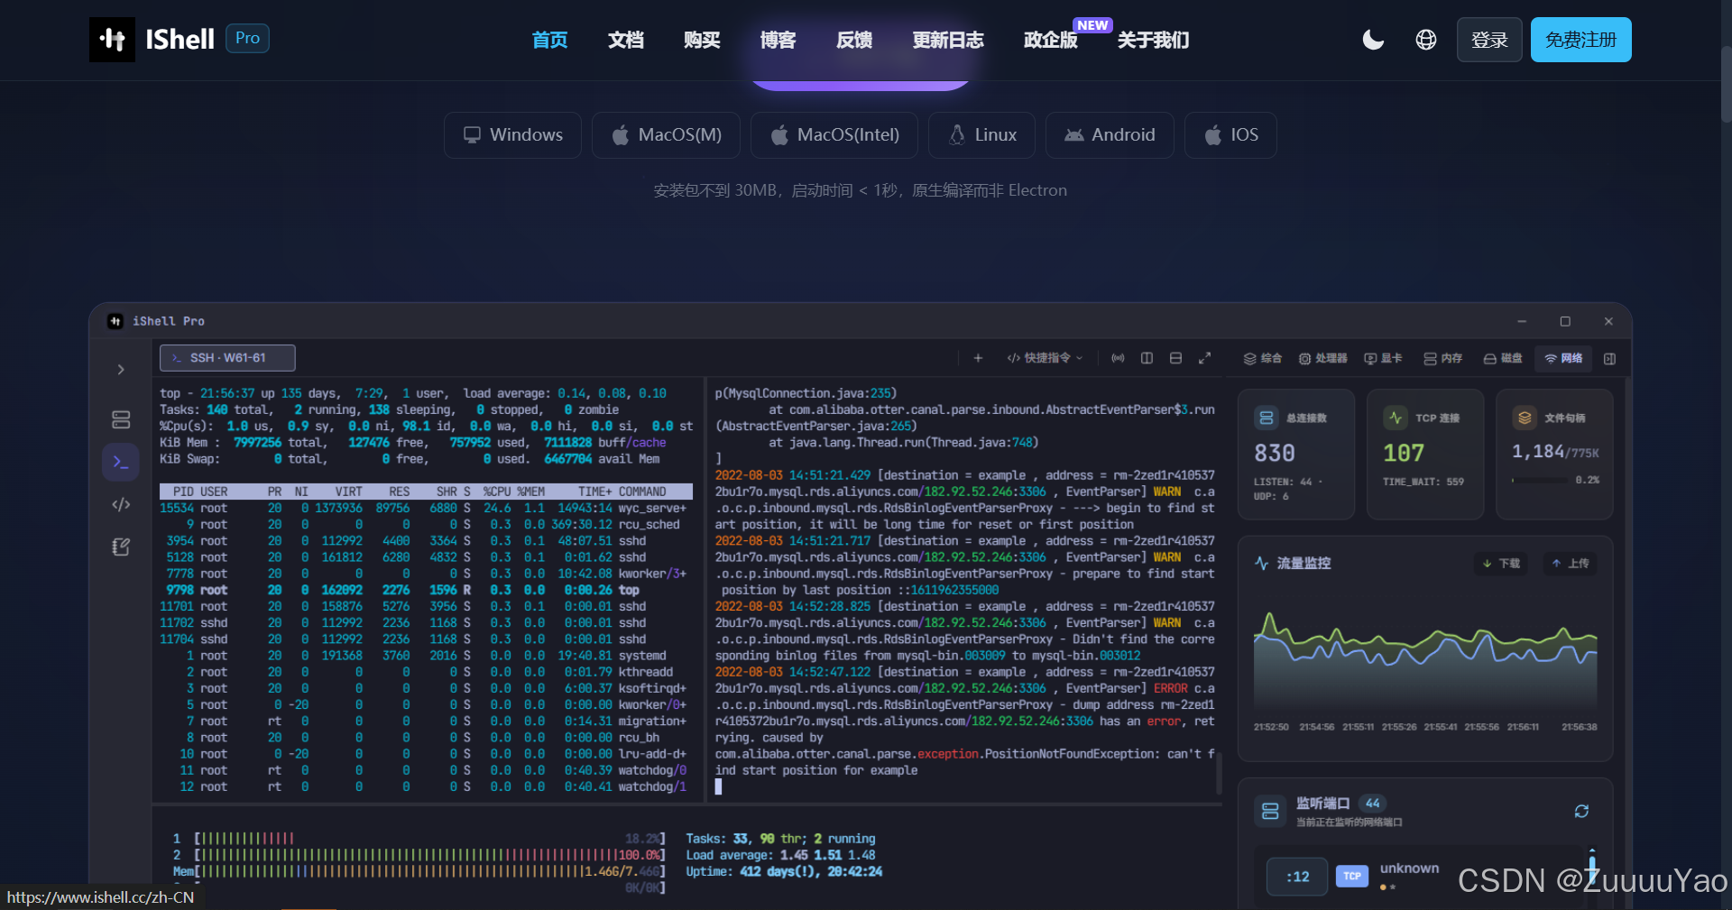
Task: Toggle dark mode with the moon icon
Action: [x=1373, y=40]
